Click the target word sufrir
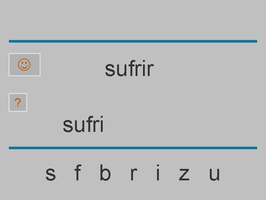 click(129, 69)
